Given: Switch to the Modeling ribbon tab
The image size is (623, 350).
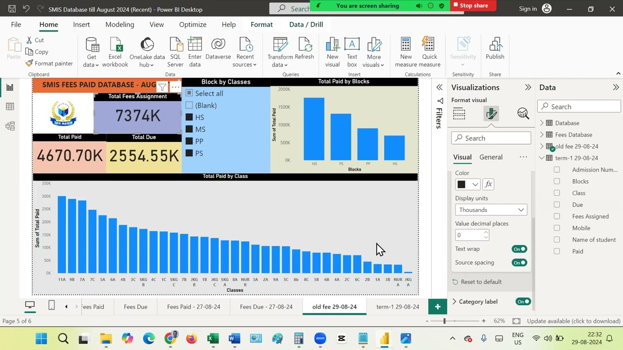Looking at the screenshot, I should 120,24.
